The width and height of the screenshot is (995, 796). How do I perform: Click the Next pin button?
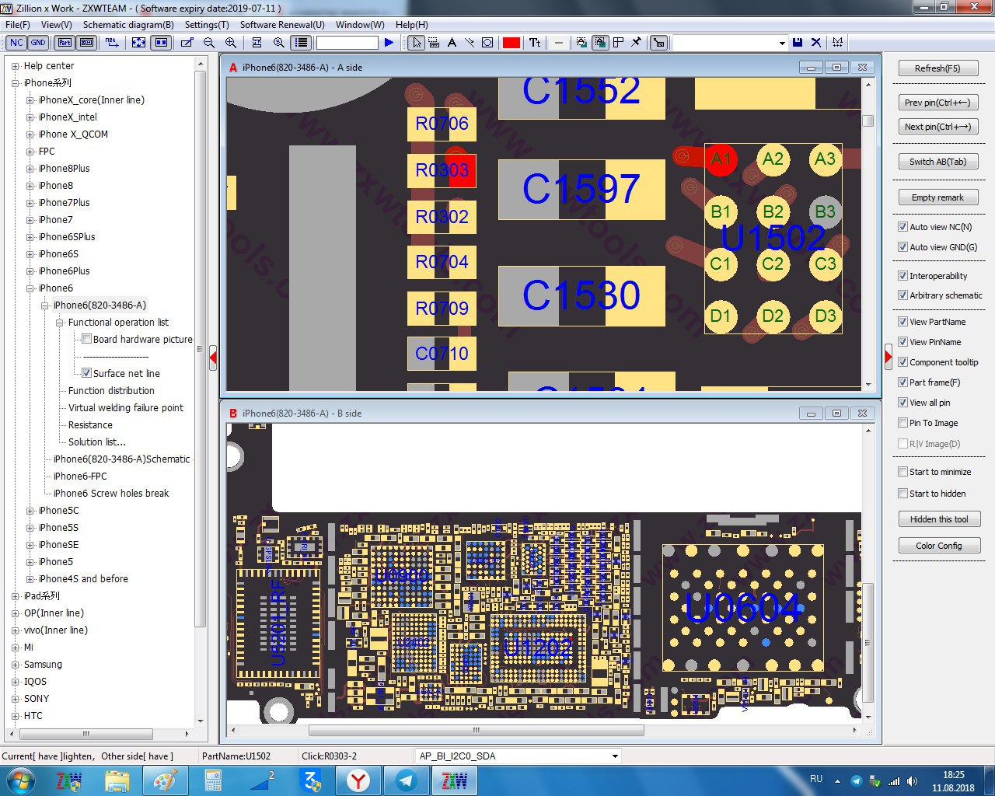[937, 127]
